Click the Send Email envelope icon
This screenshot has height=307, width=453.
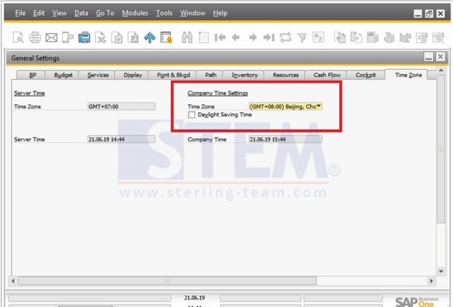tap(51, 38)
